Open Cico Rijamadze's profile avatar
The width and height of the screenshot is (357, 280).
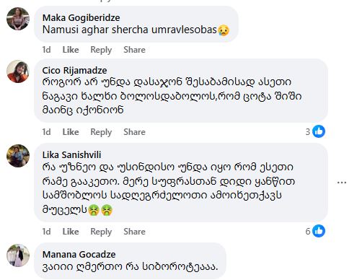click(18, 71)
